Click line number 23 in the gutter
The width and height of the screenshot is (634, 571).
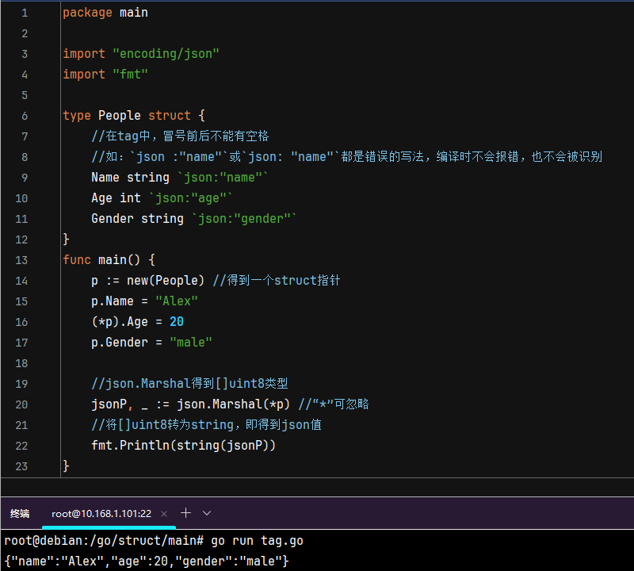click(21, 466)
